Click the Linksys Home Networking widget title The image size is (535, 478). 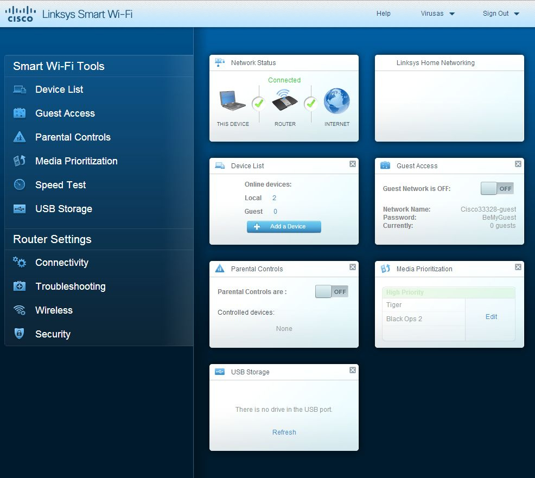point(435,63)
